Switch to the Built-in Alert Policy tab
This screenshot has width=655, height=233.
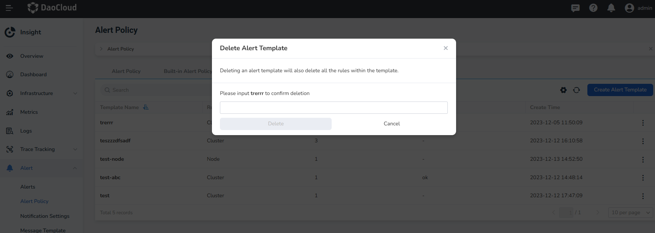point(188,71)
